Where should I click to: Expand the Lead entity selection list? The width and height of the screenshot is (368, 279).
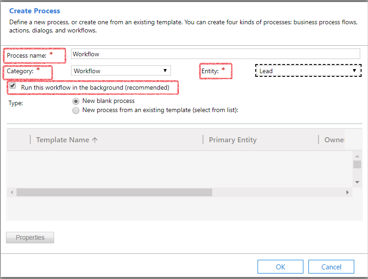coord(354,70)
